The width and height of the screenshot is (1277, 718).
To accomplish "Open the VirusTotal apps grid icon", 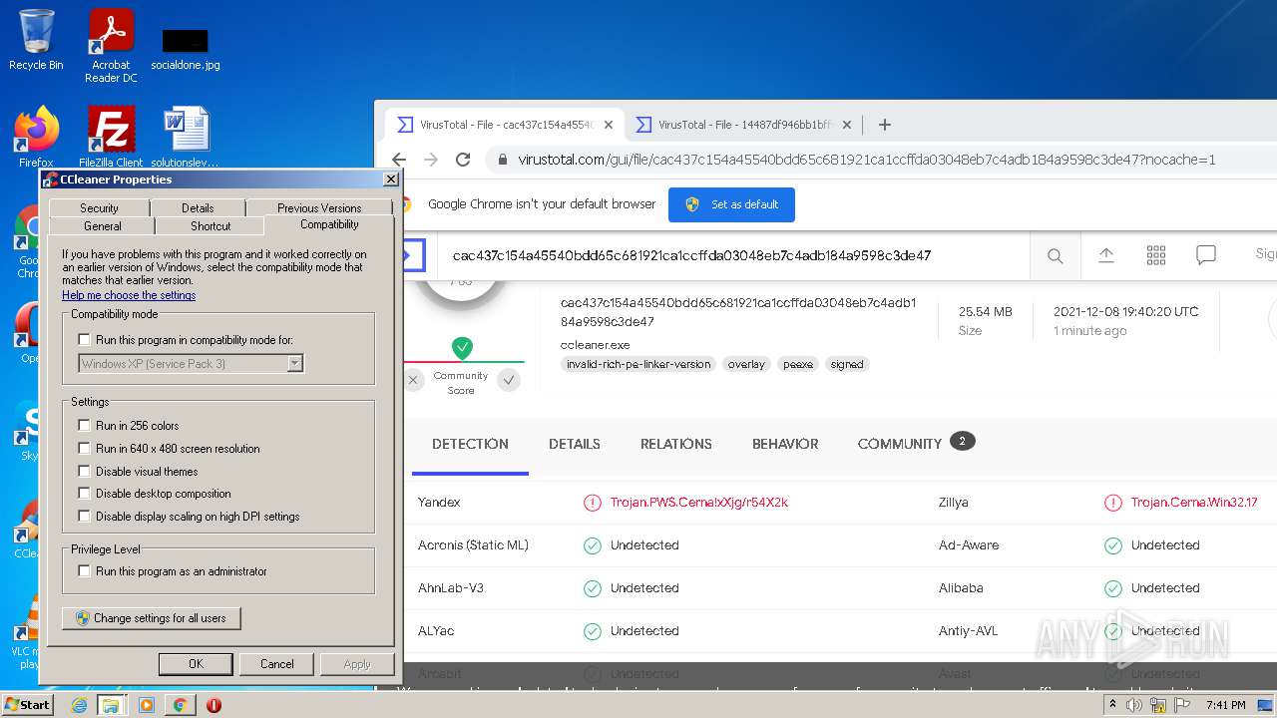I will 1156,255.
